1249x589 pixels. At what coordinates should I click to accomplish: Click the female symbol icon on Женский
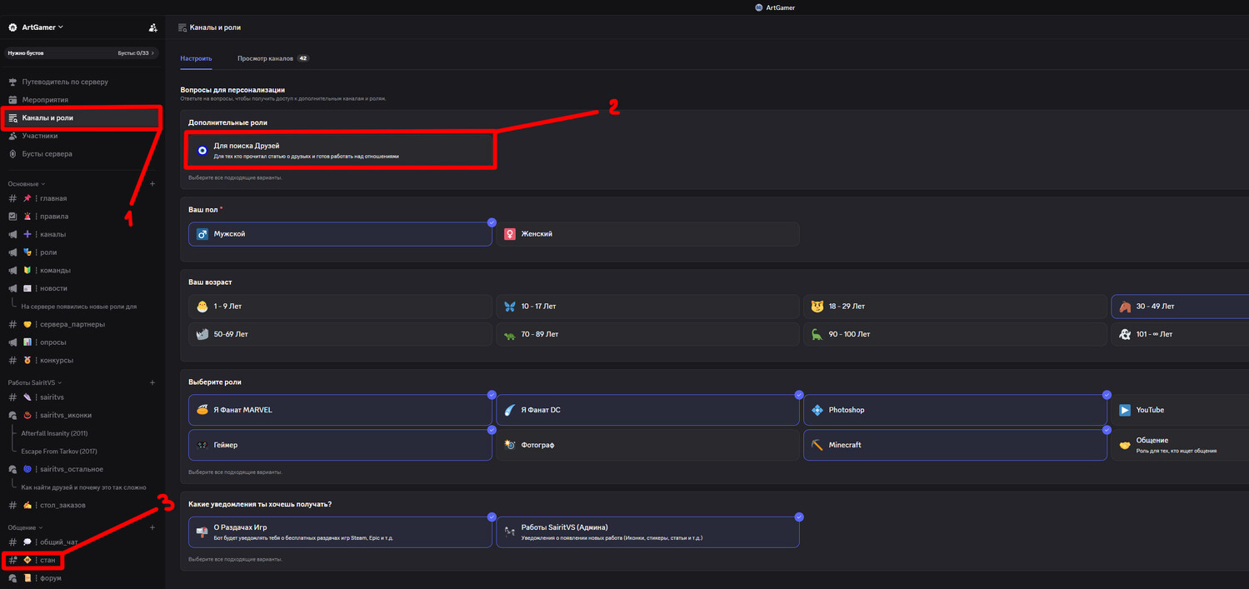(509, 234)
